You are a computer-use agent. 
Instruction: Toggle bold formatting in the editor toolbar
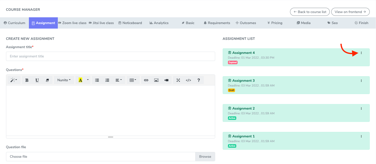[x=27, y=80]
